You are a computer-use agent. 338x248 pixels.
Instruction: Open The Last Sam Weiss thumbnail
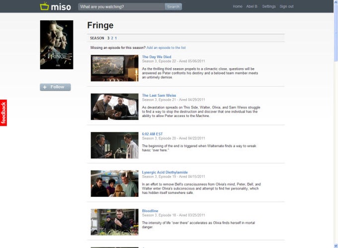pyautogui.click(x=114, y=107)
